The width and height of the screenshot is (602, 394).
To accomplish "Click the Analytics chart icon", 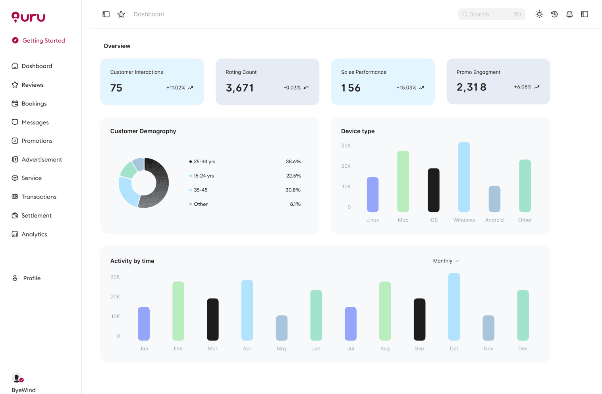I will 15,234.
